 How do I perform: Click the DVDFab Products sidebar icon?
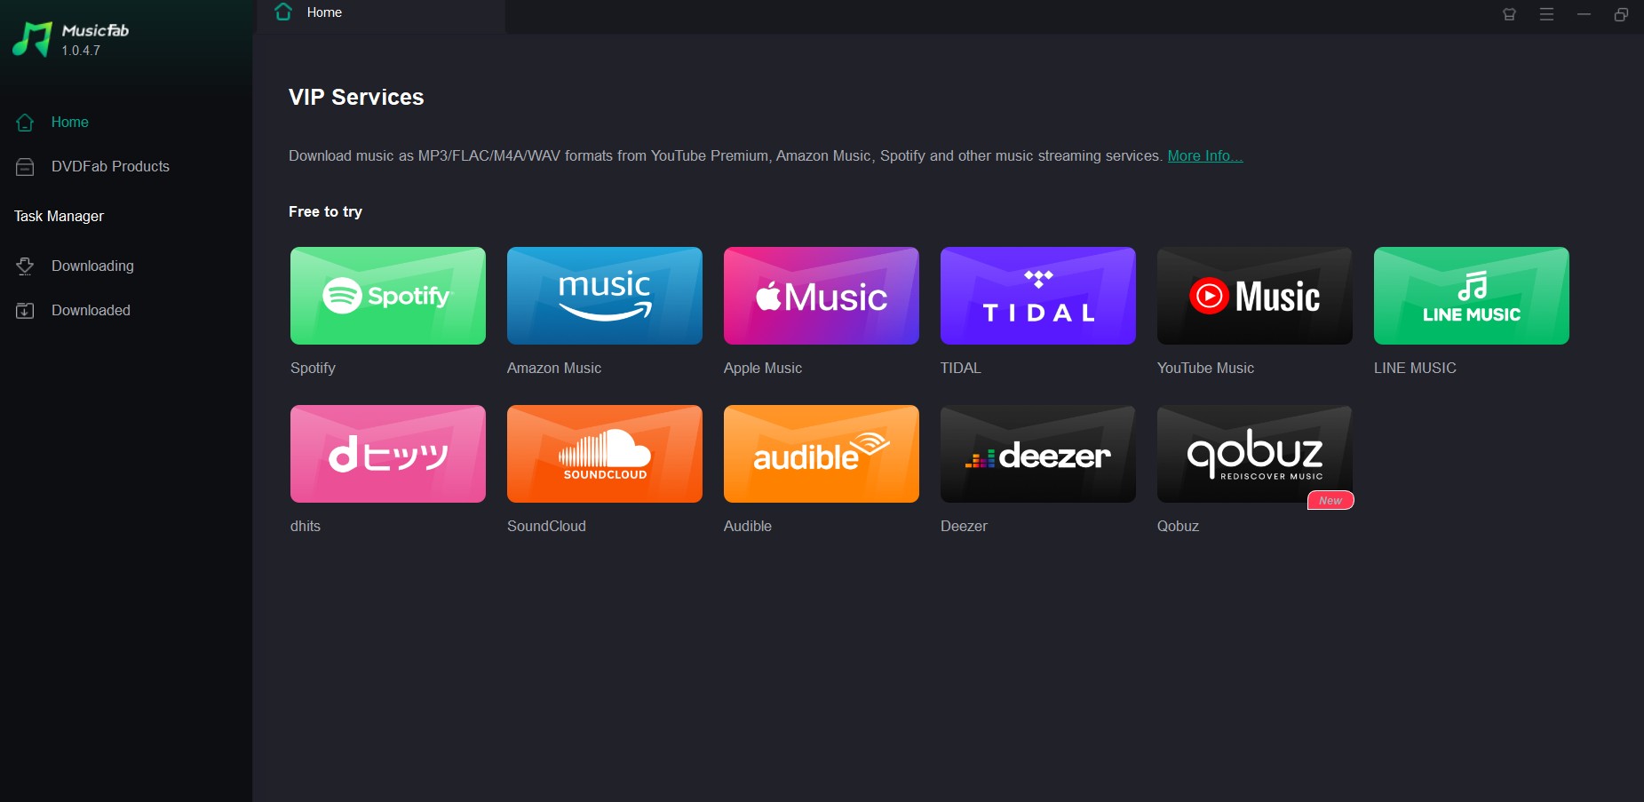(25, 167)
